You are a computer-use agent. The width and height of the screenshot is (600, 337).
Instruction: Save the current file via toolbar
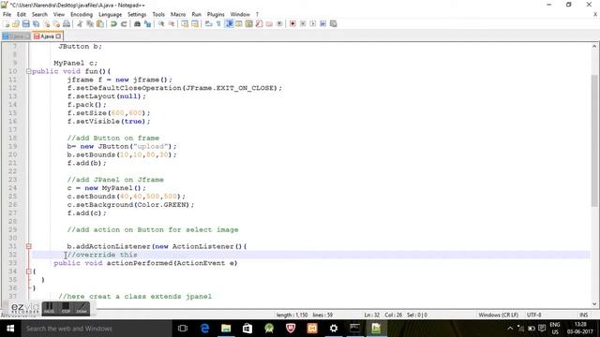[x=25, y=23]
